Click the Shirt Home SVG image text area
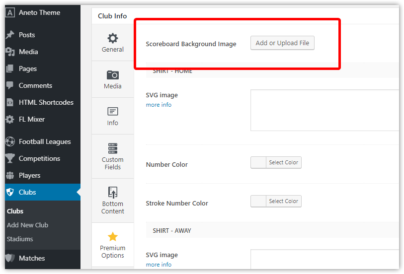 (324, 110)
